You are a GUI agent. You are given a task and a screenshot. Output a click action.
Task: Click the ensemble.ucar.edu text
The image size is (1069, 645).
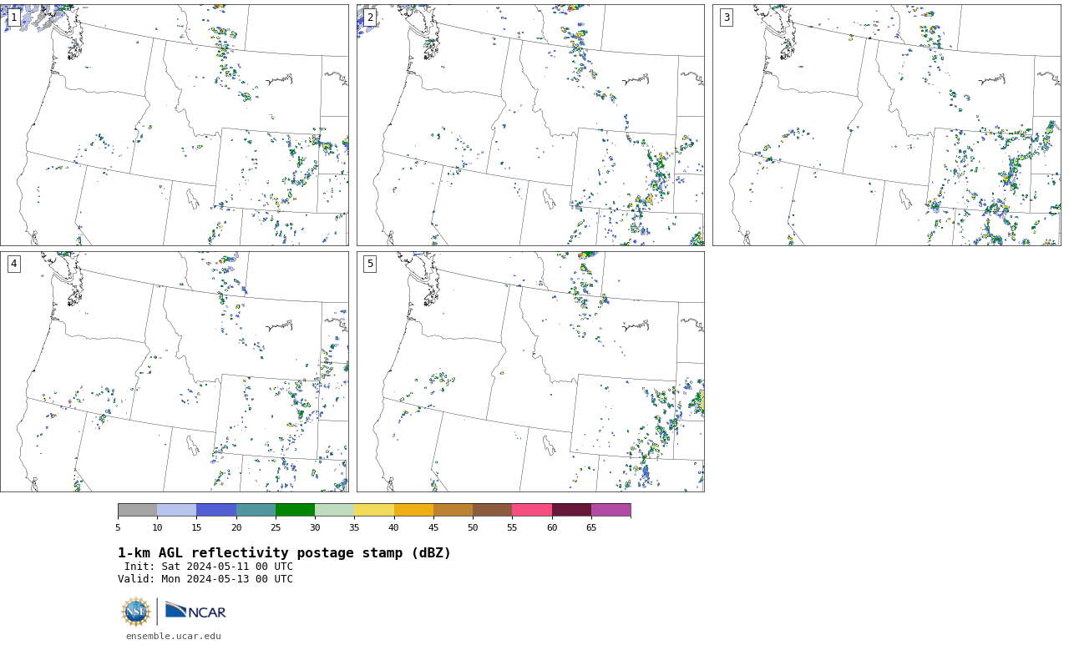point(174,636)
